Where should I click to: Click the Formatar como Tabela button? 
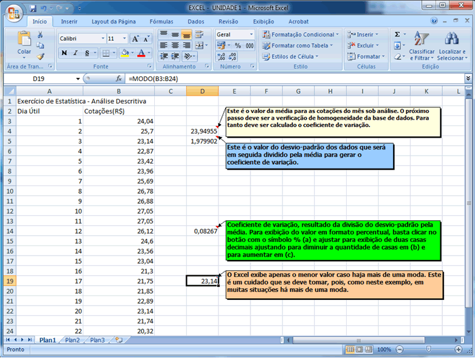[297, 46]
